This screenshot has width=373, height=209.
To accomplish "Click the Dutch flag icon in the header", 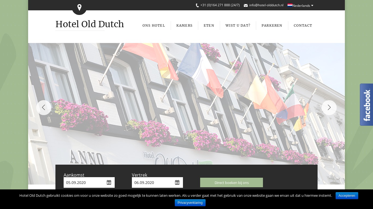I will click(290, 5).
